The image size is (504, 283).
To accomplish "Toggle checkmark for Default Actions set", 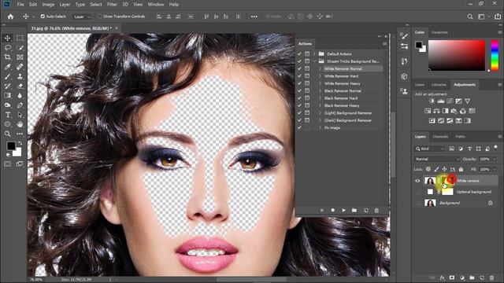I will (299, 54).
